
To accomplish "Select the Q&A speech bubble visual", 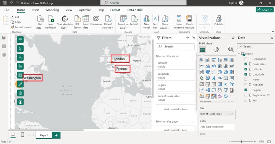I will pos(214,90).
